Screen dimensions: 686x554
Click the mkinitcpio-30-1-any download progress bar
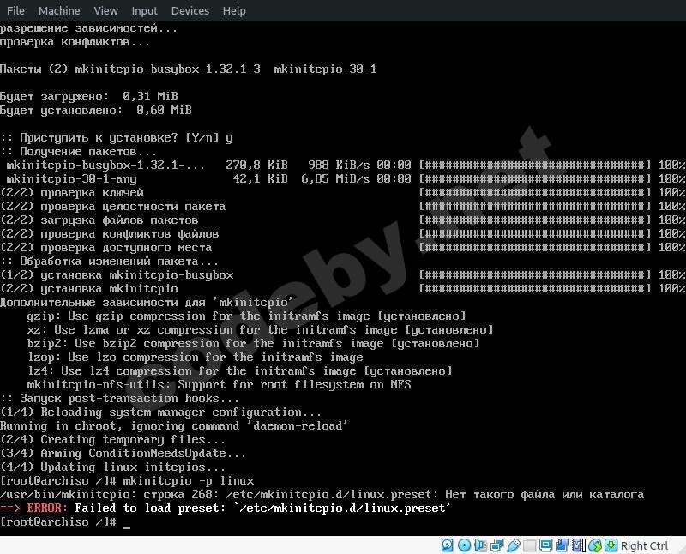[x=534, y=178]
